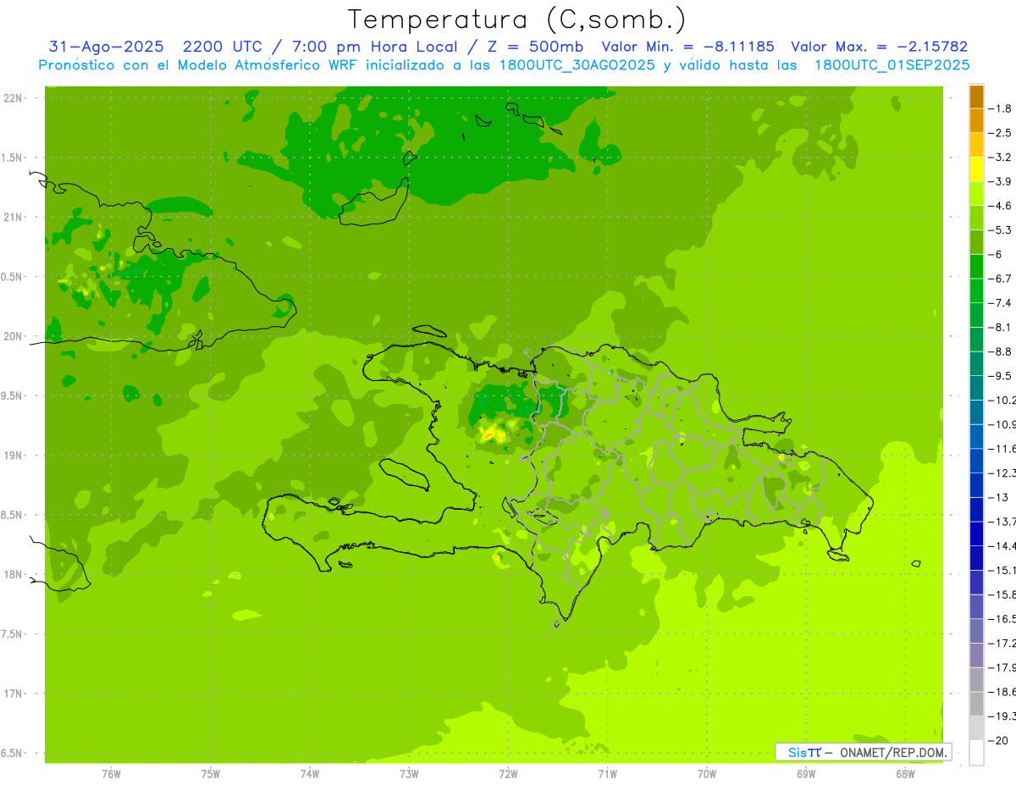1016x785 pixels.
Task: Select the date '31-Ago-2025' in header
Action: coord(107,47)
